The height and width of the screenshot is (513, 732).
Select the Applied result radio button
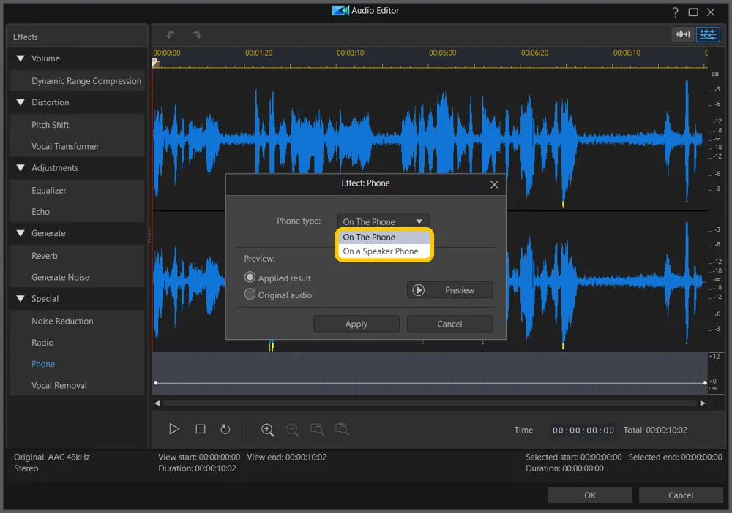[250, 278]
